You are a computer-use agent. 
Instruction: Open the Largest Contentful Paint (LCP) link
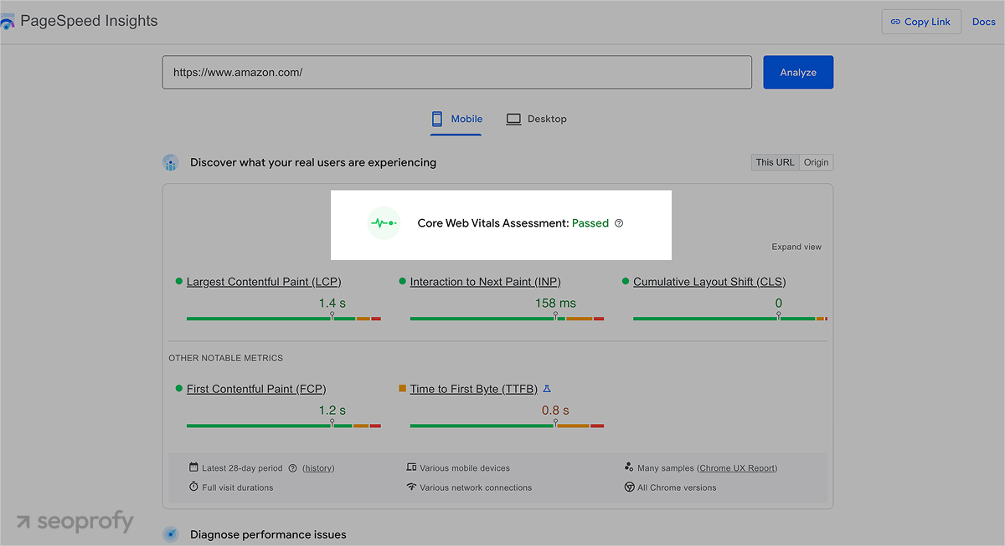(x=264, y=282)
